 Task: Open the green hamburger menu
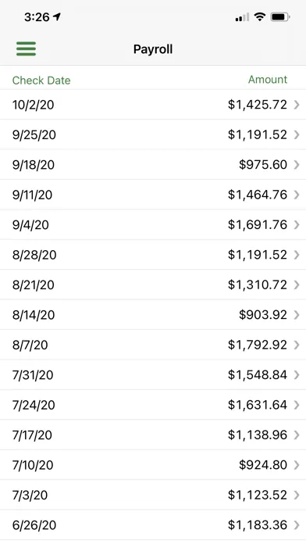26,48
